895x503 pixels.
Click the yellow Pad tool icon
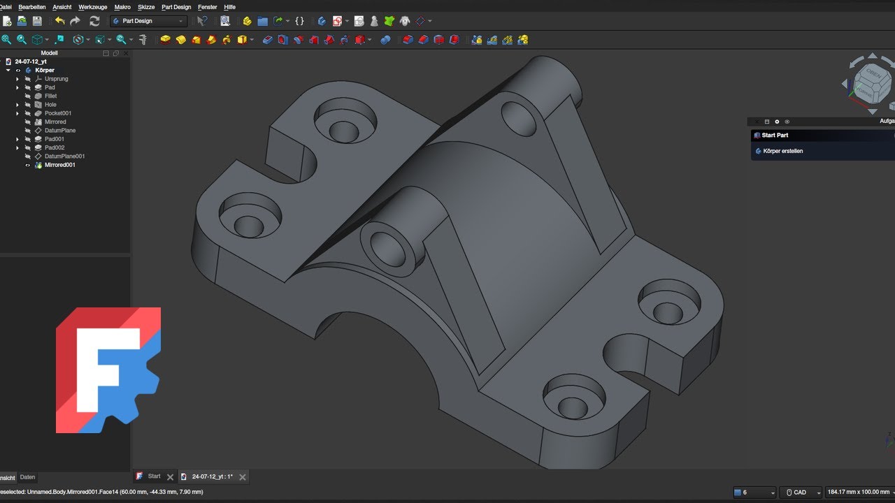pyautogui.click(x=165, y=40)
